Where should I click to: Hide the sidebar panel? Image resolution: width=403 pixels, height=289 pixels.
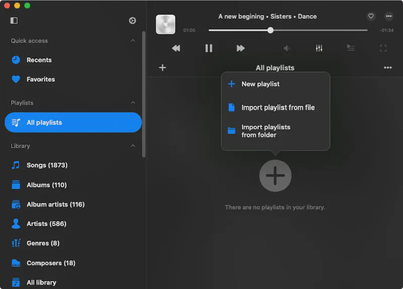coord(14,21)
